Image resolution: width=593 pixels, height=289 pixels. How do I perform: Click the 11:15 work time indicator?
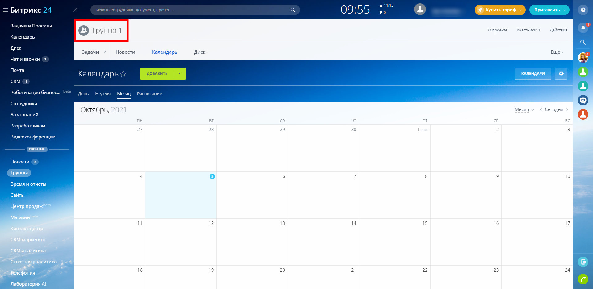point(386,6)
